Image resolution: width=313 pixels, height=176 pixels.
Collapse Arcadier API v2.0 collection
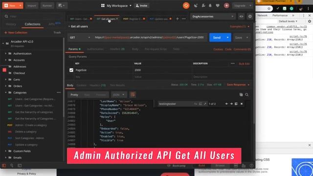pos(3,44)
